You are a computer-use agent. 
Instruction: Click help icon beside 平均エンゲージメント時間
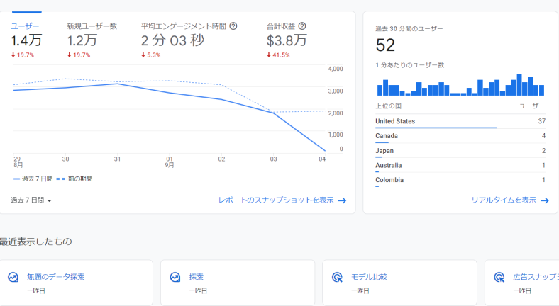233,26
